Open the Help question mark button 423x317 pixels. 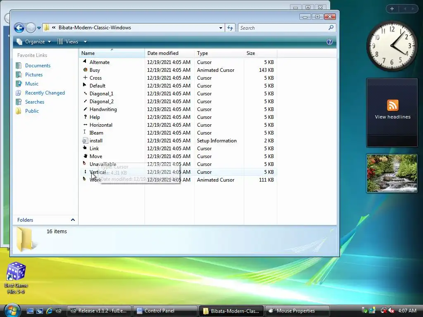329,42
